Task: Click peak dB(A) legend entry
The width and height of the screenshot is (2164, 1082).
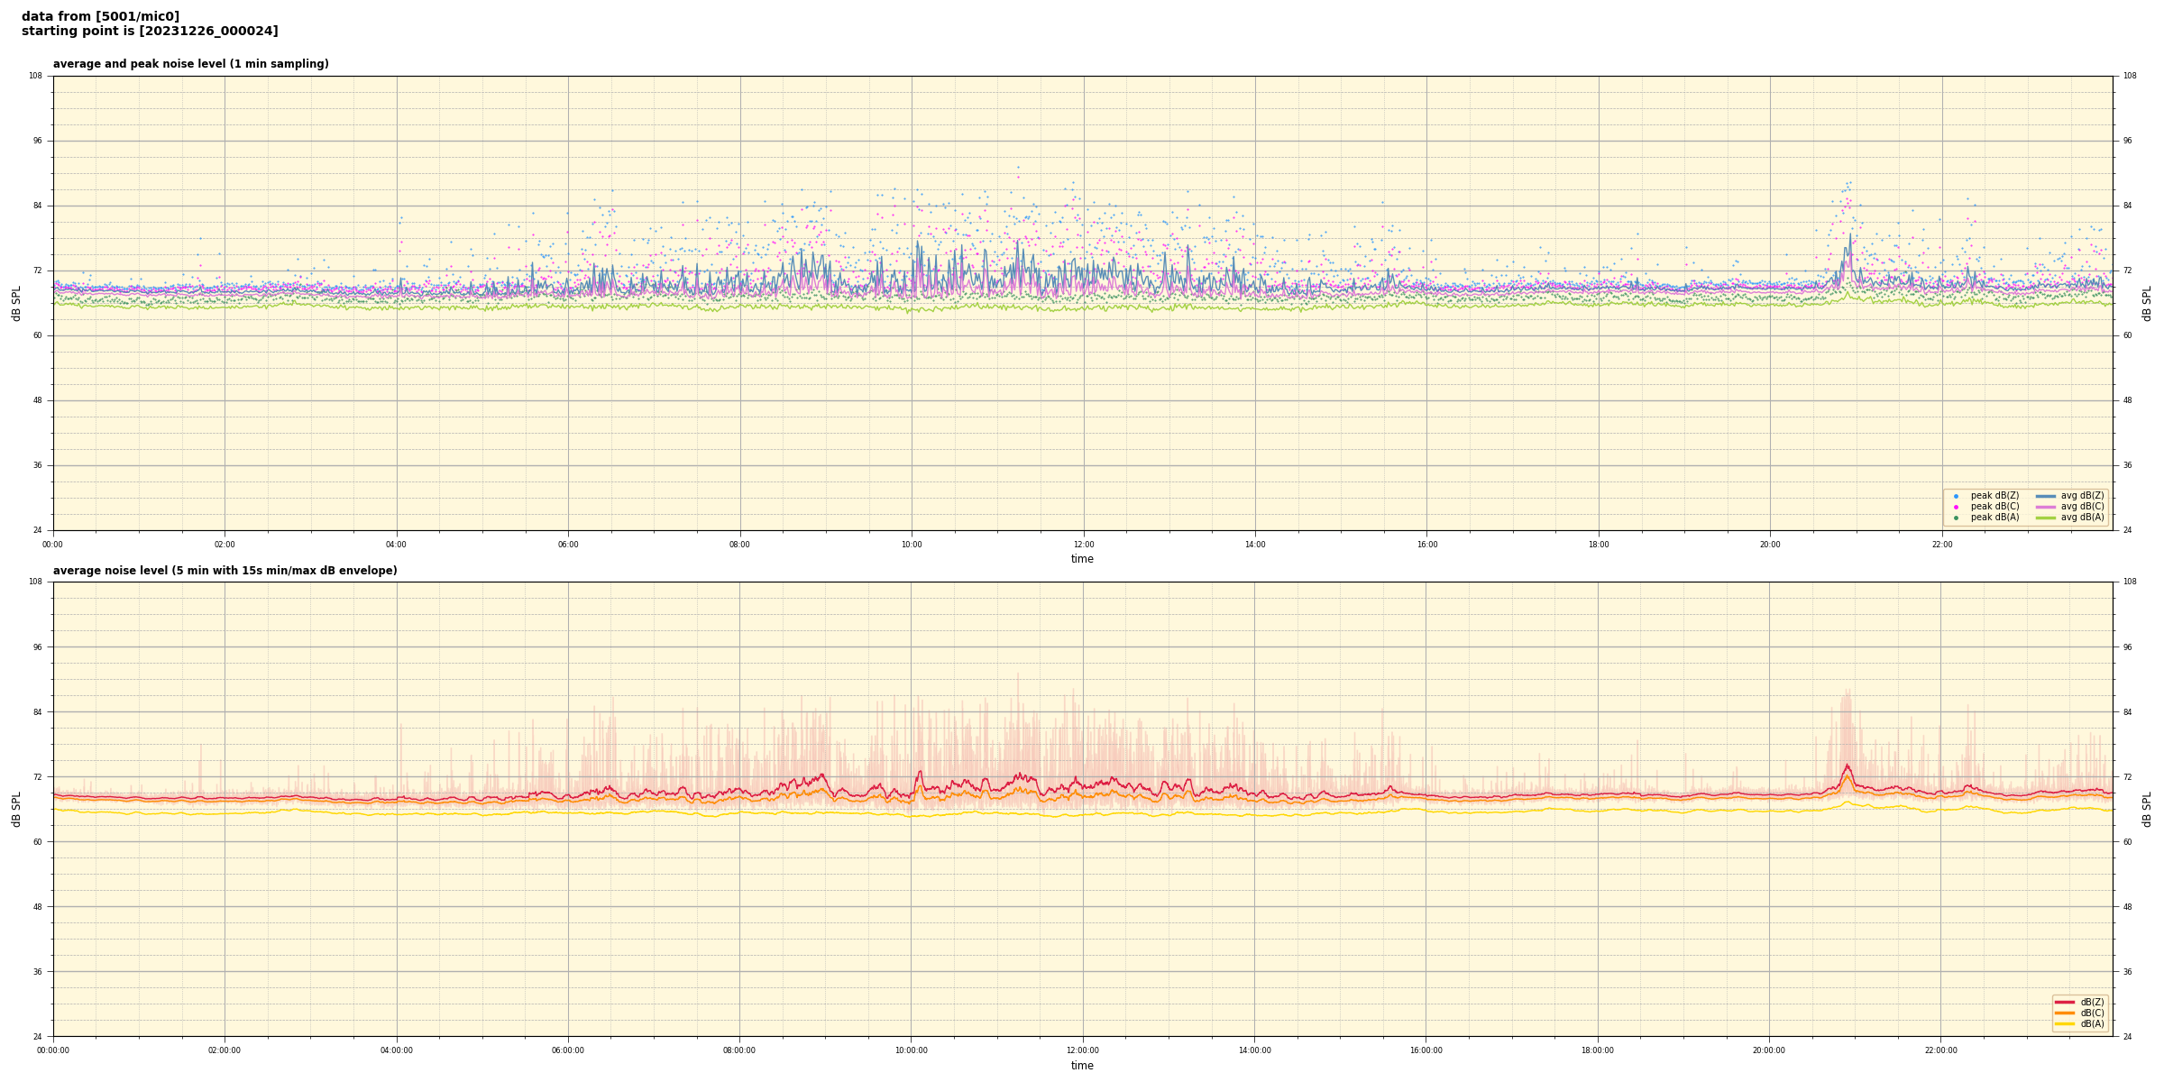Action: click(1994, 518)
